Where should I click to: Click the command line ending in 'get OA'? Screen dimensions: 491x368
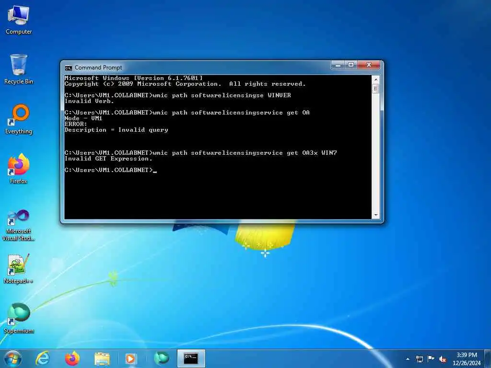point(187,113)
